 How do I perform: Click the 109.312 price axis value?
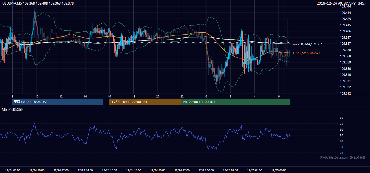345,93
